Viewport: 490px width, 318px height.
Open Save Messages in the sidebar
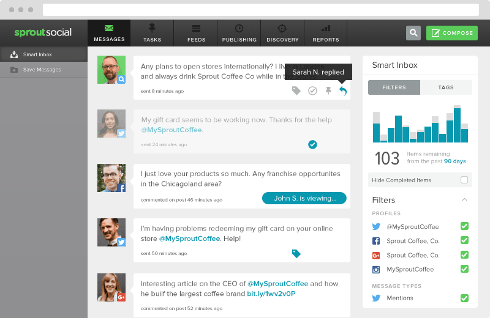click(x=43, y=70)
